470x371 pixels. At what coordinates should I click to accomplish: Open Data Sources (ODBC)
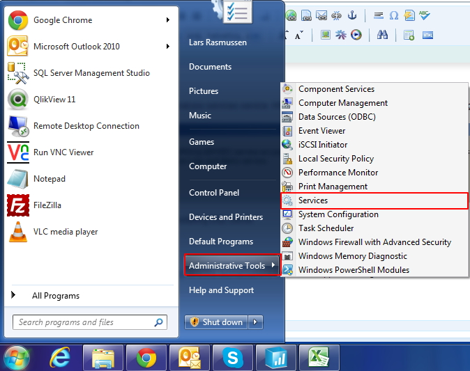(374, 117)
